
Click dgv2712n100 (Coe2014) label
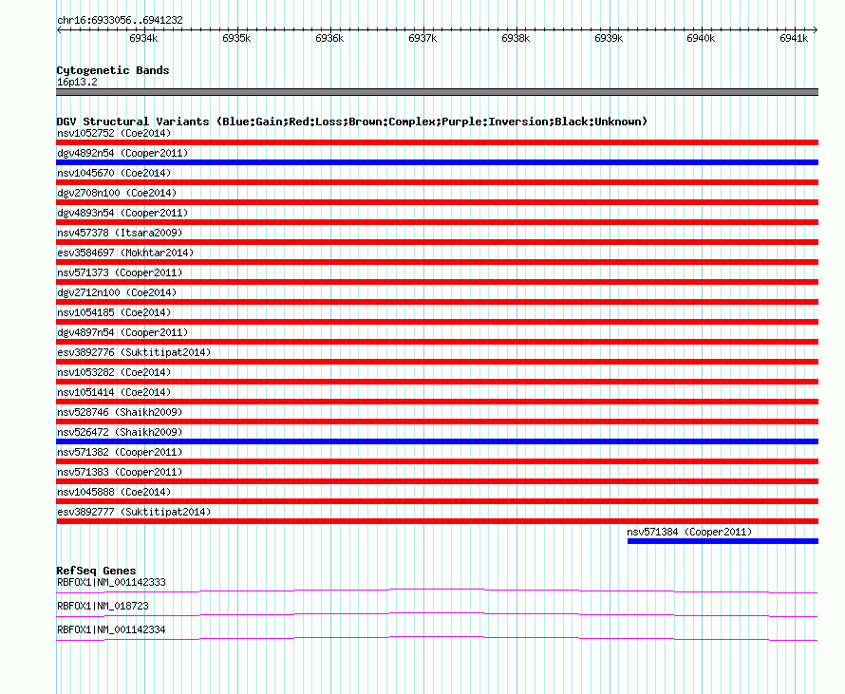point(117,292)
